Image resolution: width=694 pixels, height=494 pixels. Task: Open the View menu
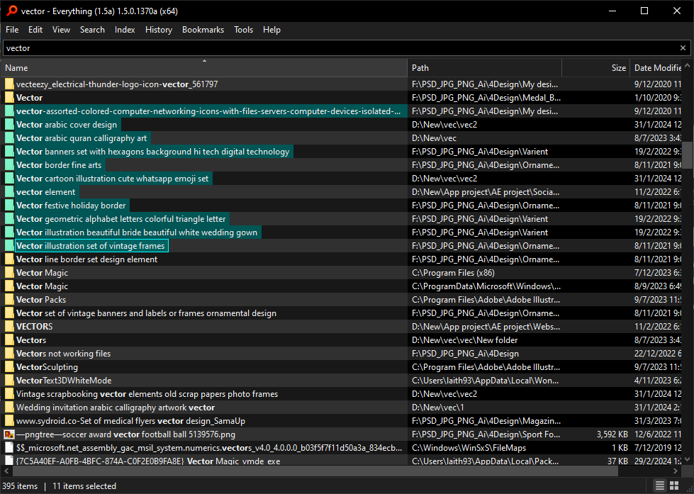(61, 30)
